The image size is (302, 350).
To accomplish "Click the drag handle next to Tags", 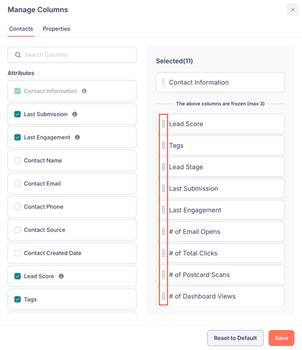I will pos(164,145).
